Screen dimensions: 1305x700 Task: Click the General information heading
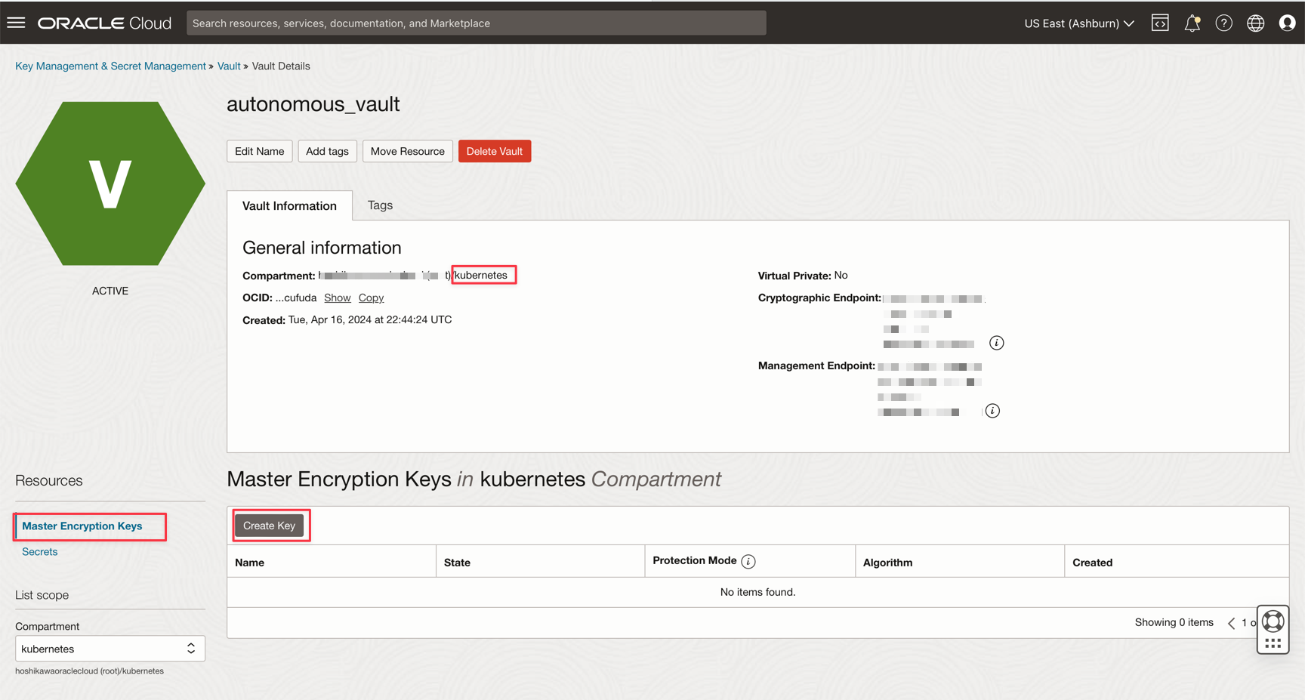tap(322, 248)
